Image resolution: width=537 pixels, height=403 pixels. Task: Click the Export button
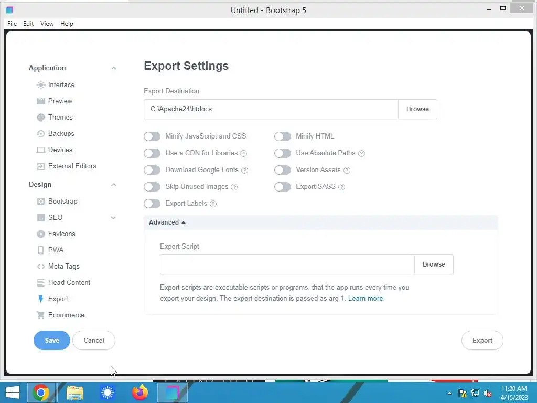pos(482,340)
